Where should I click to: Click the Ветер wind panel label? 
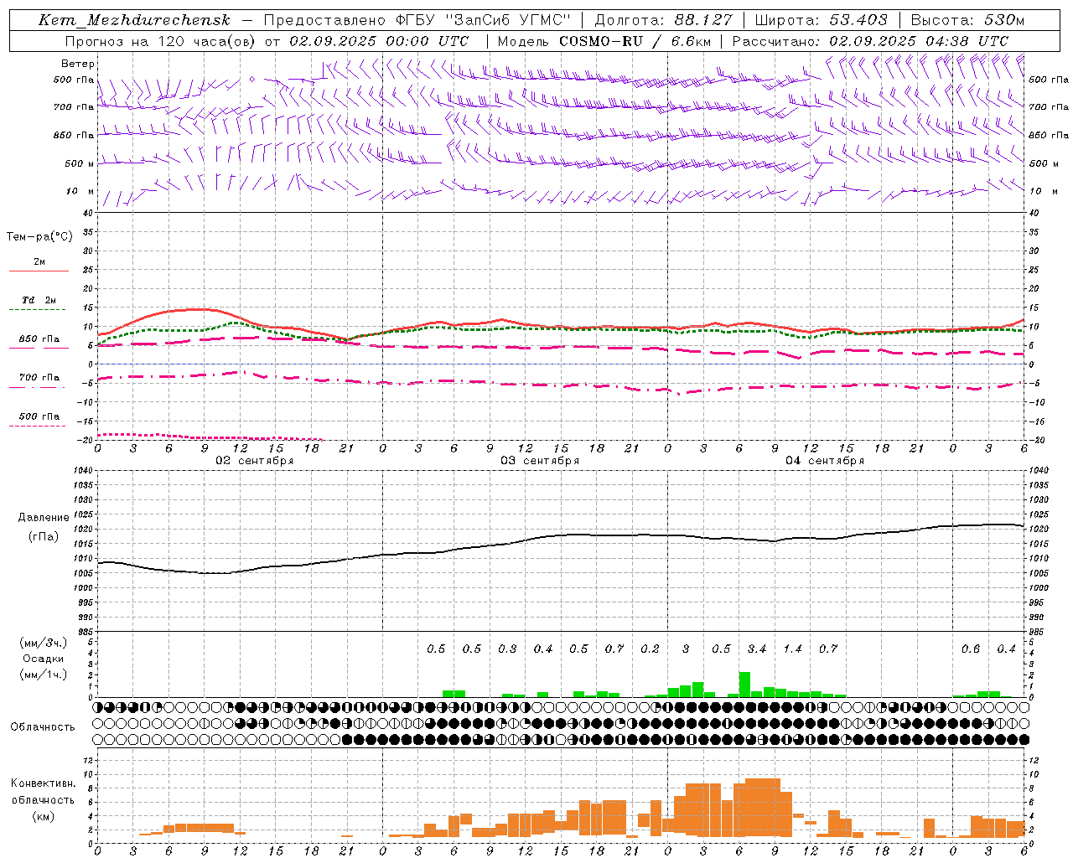click(x=78, y=64)
